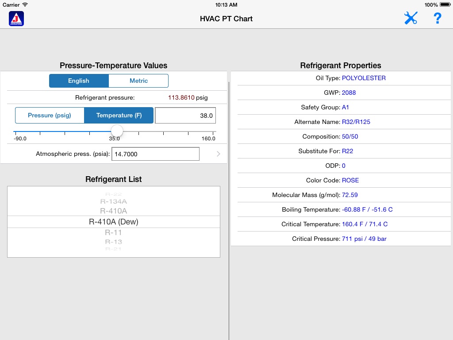This screenshot has height=340, width=453.
Task: Click the temperature slider knob
Action: click(117, 131)
